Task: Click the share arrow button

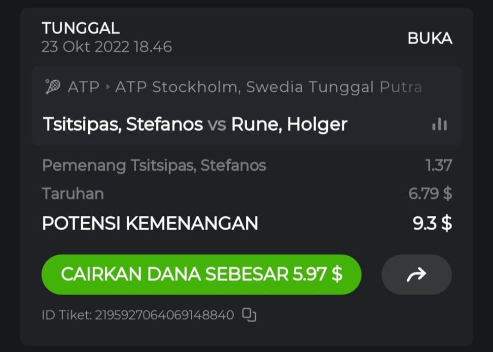Action: coord(416,274)
